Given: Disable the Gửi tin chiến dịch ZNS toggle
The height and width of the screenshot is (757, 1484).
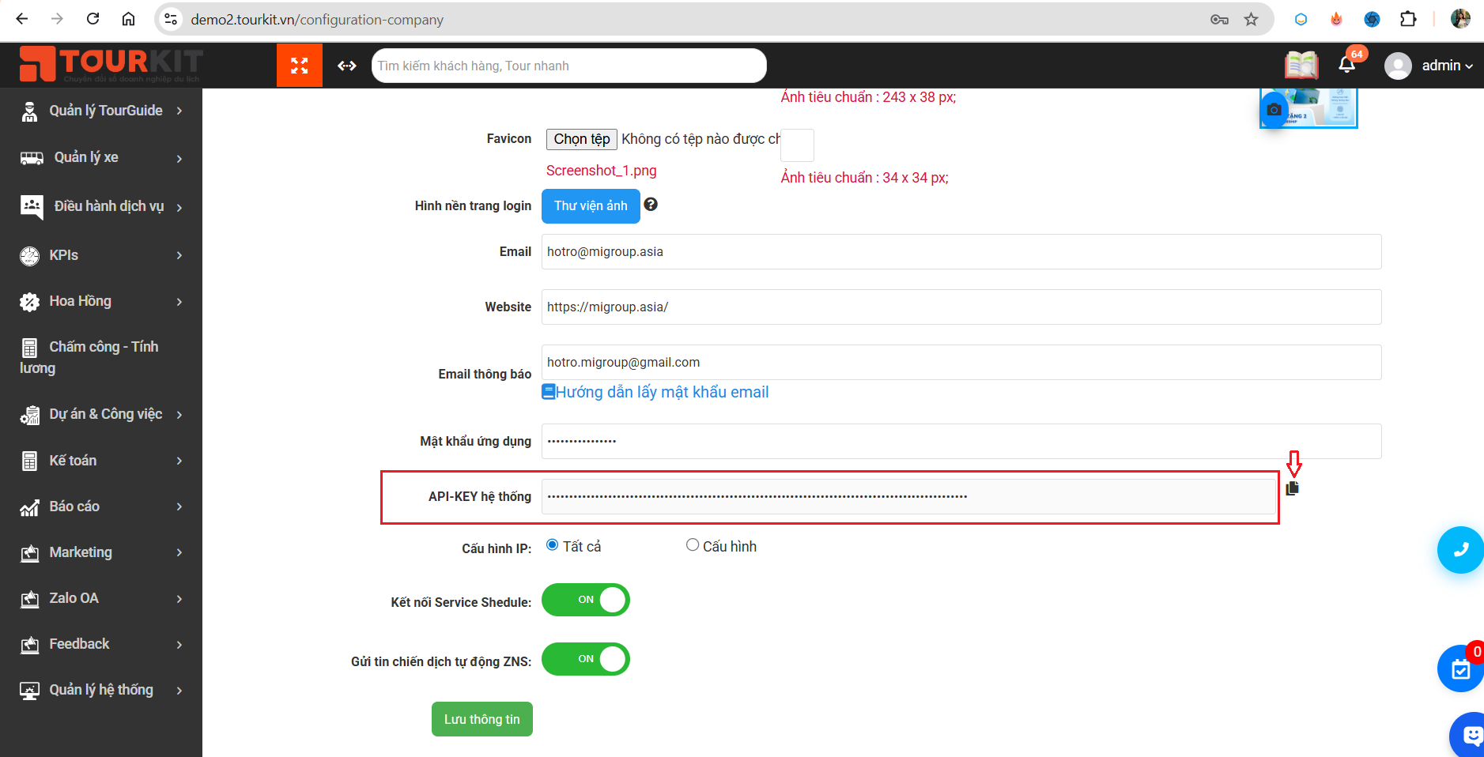Looking at the screenshot, I should coord(585,659).
